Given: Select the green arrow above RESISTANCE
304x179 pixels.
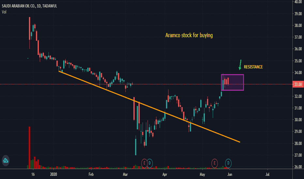Looking at the screenshot, I should [240, 65].
